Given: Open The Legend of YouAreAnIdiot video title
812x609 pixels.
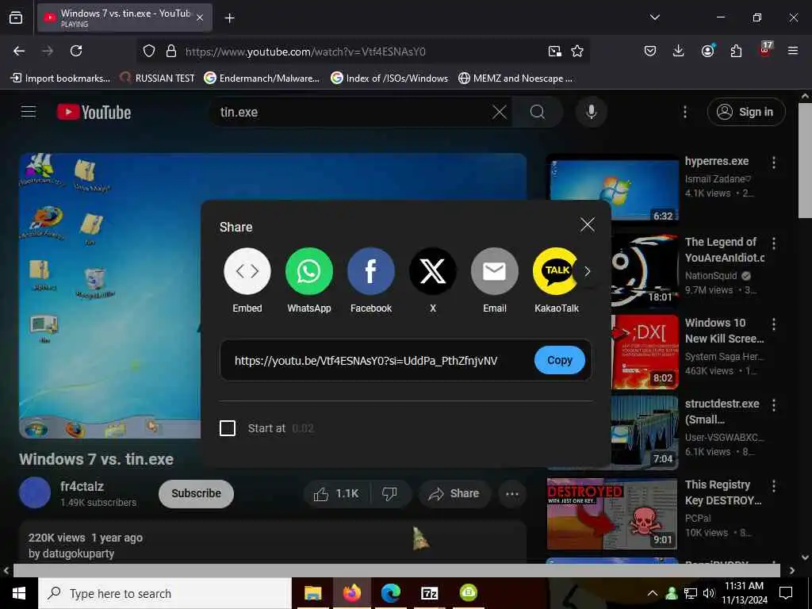Looking at the screenshot, I should click(x=724, y=250).
